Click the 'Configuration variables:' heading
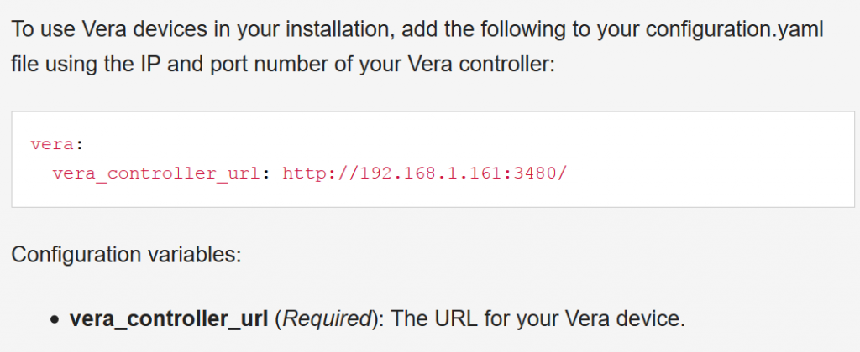This screenshot has height=352, width=860. pos(126,255)
